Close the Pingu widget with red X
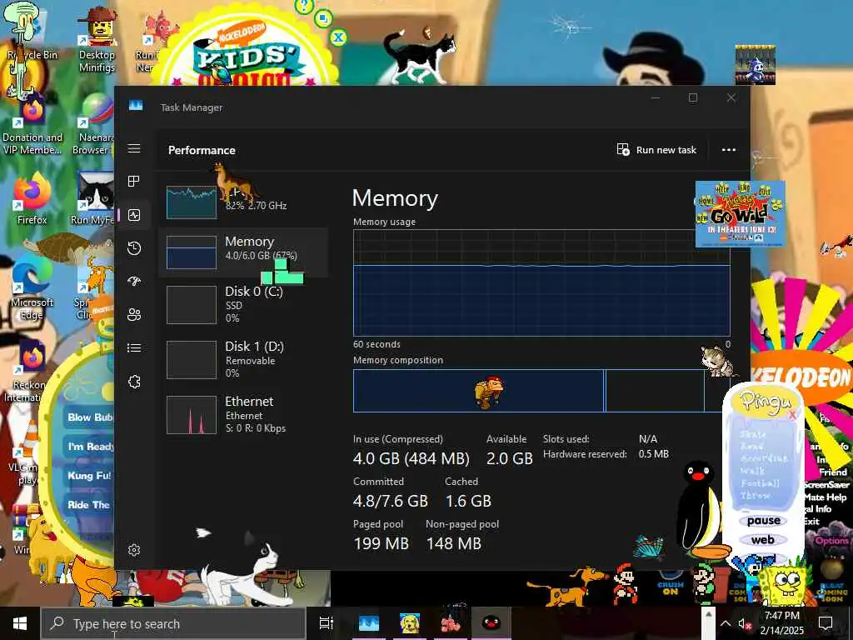The width and height of the screenshot is (853, 640). [x=792, y=415]
